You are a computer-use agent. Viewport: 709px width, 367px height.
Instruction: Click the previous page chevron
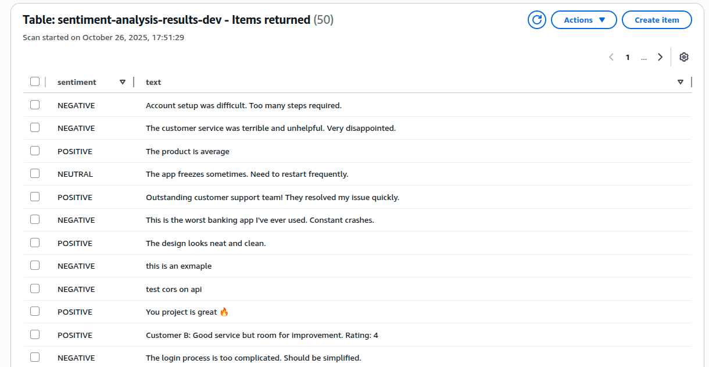(611, 57)
